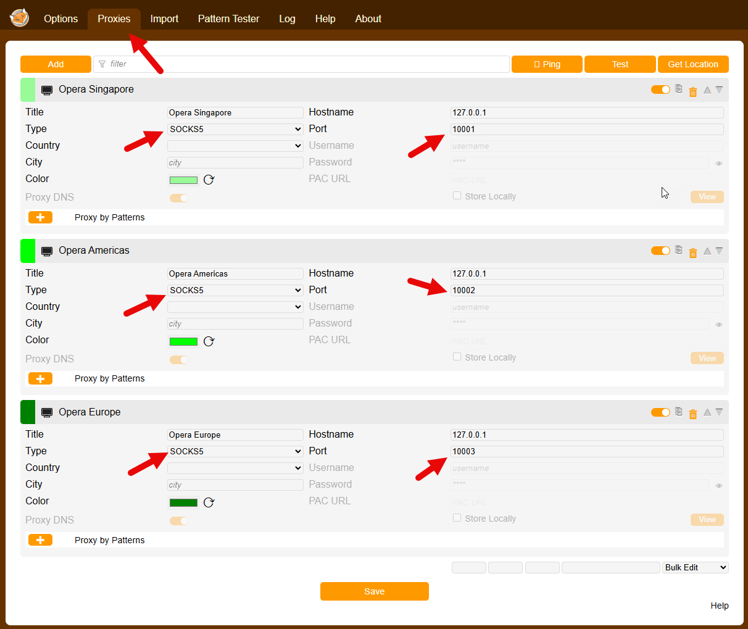Viewport: 748px width, 629px height.
Task: Open the Pattern Tester tab
Action: pos(228,19)
